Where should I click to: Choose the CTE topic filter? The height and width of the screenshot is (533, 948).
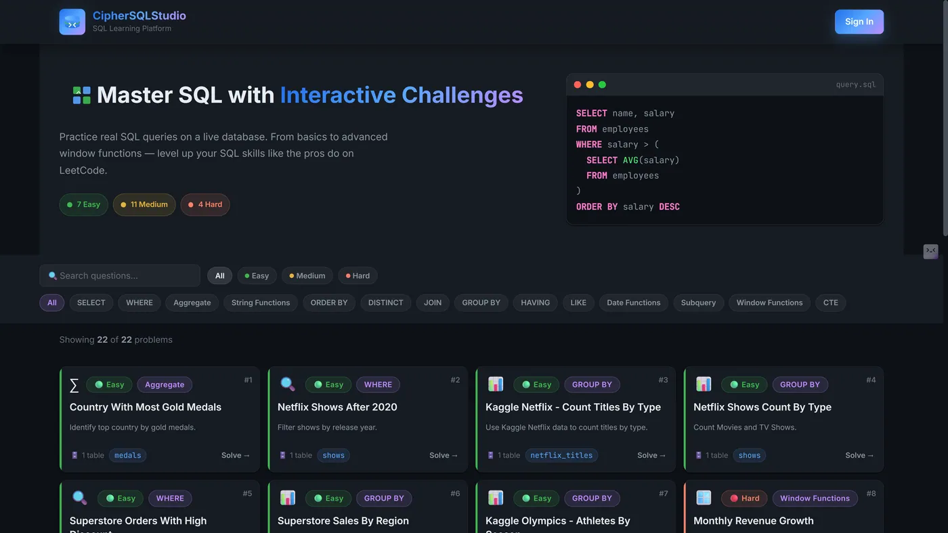click(x=831, y=302)
